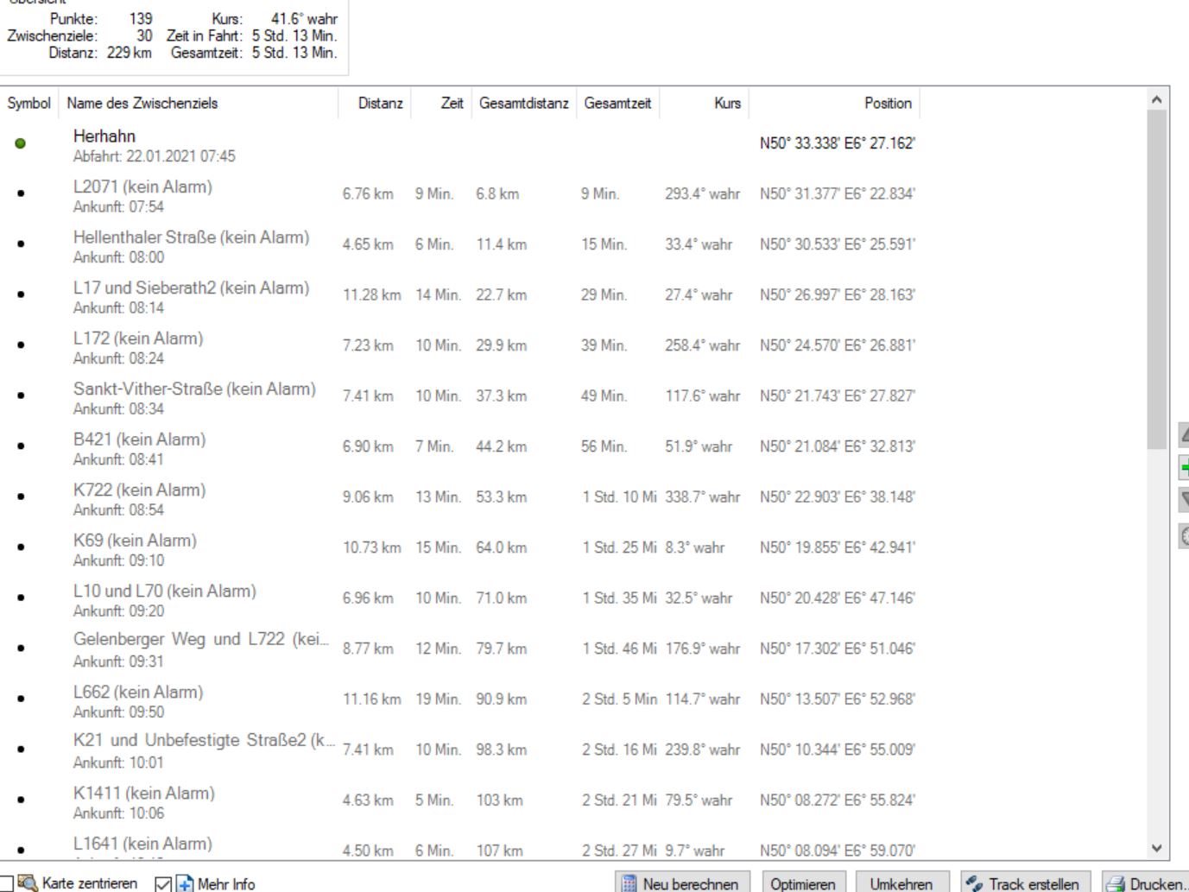Image resolution: width=1189 pixels, height=892 pixels.
Task: Click the Gesamtzeit column header
Action: pos(617,104)
